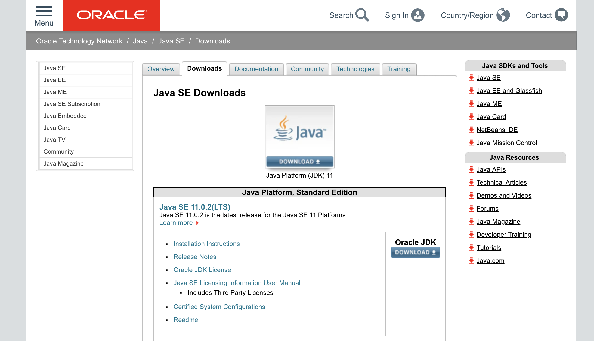Select Java SE Subscription in sidebar
The image size is (594, 341).
click(x=86, y=104)
